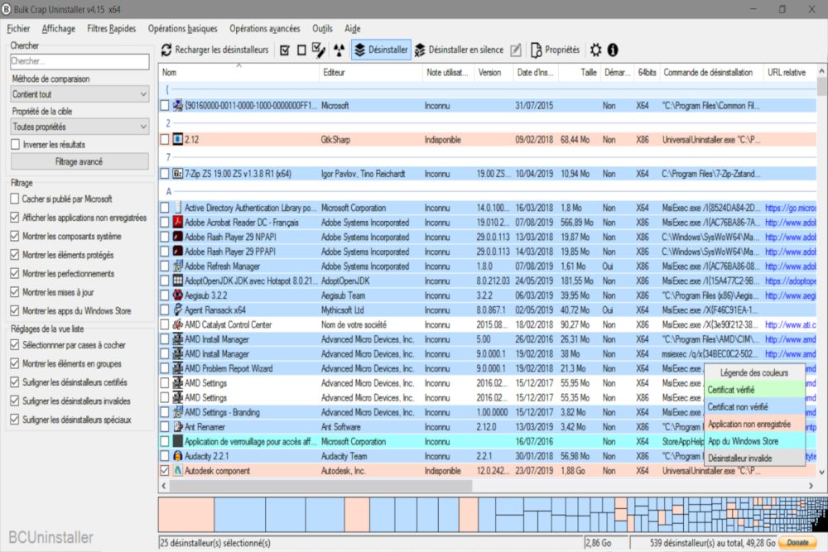The image size is (828, 552).
Task: Check the Audacity 2.2.1 row checkbox
Action: pos(165,456)
